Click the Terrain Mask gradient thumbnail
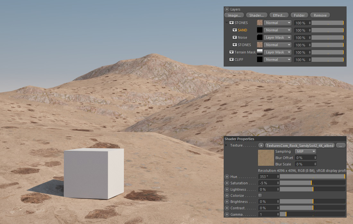 click(260, 52)
